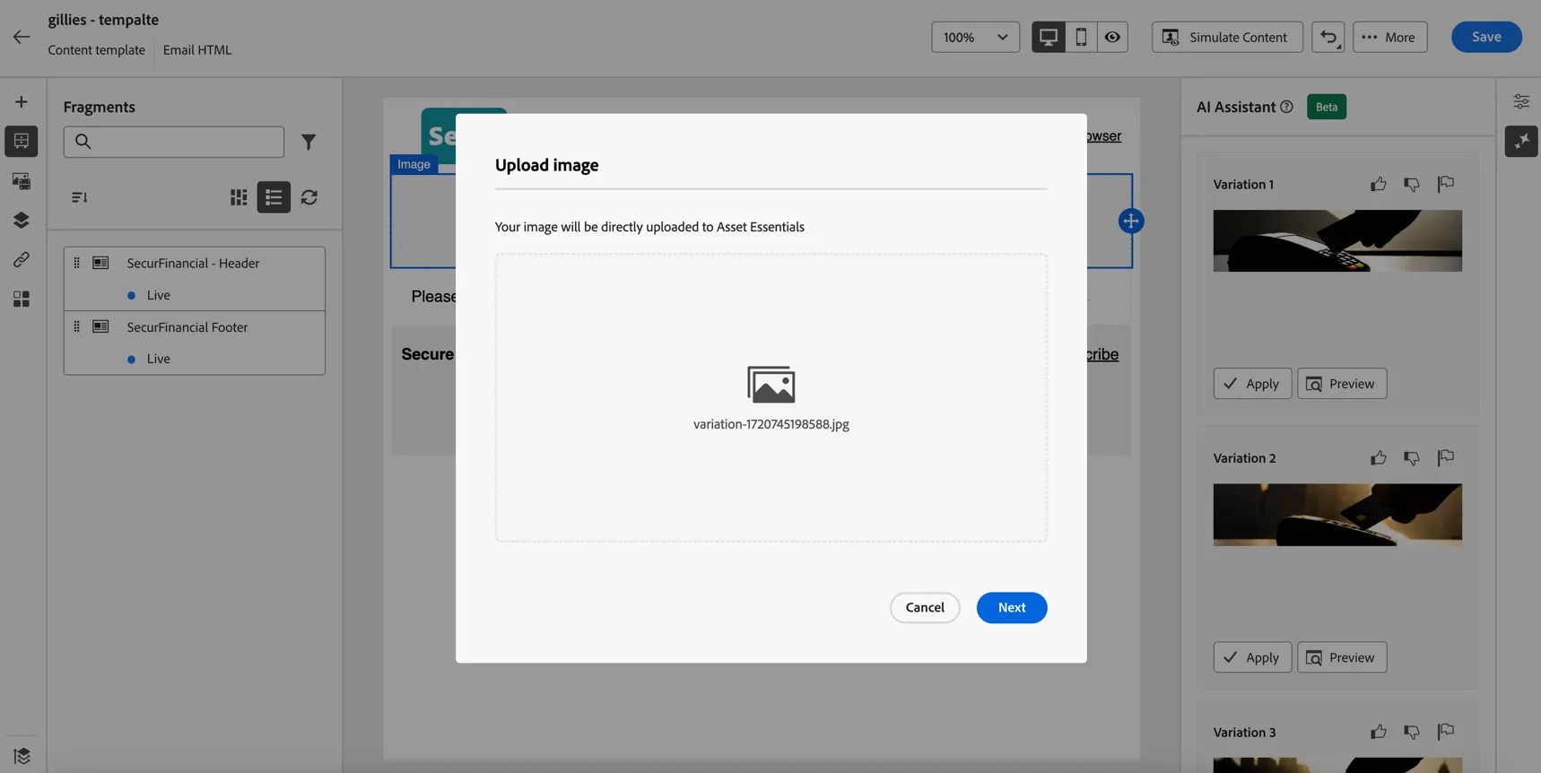Open the add components plus icon

(x=22, y=102)
